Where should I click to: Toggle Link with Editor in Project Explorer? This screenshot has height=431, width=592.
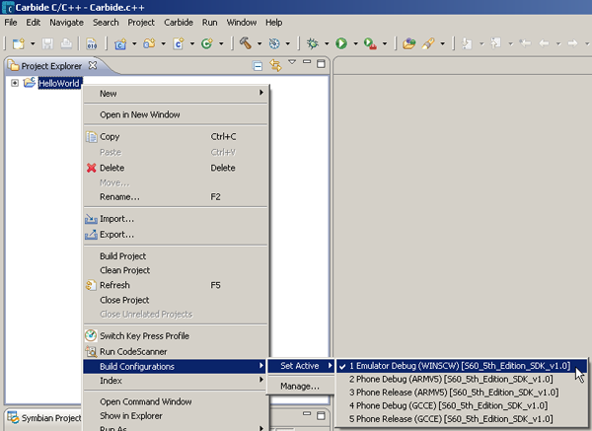pos(275,65)
